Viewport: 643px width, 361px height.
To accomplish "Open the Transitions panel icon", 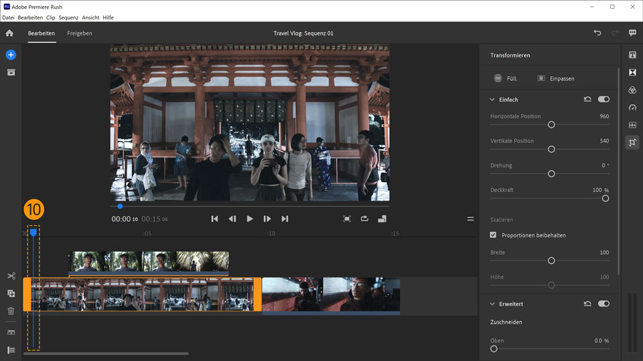I will 632,72.
